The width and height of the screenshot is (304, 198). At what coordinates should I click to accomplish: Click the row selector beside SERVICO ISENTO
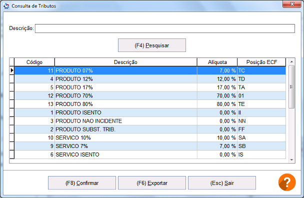tap(12, 154)
